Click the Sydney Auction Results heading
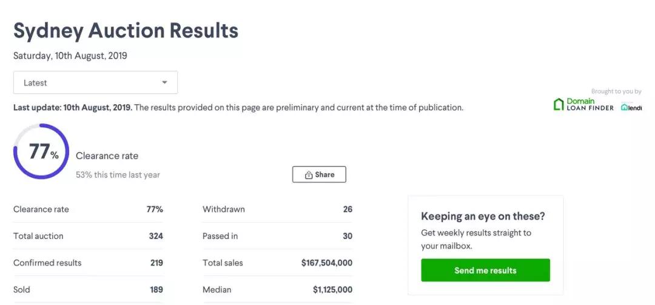The width and height of the screenshot is (655, 305). point(126,30)
